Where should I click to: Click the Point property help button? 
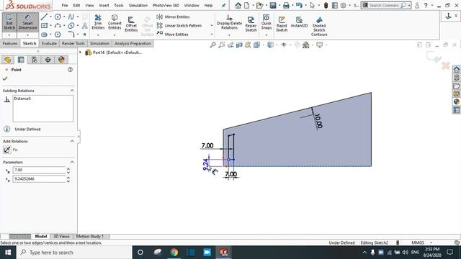point(70,70)
